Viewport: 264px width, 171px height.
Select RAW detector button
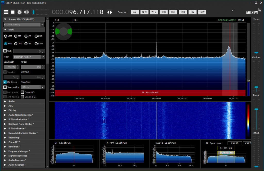tap(202, 12)
